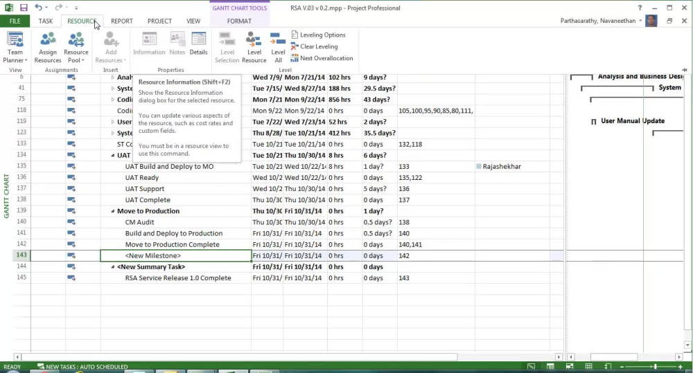Click the vertical scrollbar down arrow

pos(687,345)
